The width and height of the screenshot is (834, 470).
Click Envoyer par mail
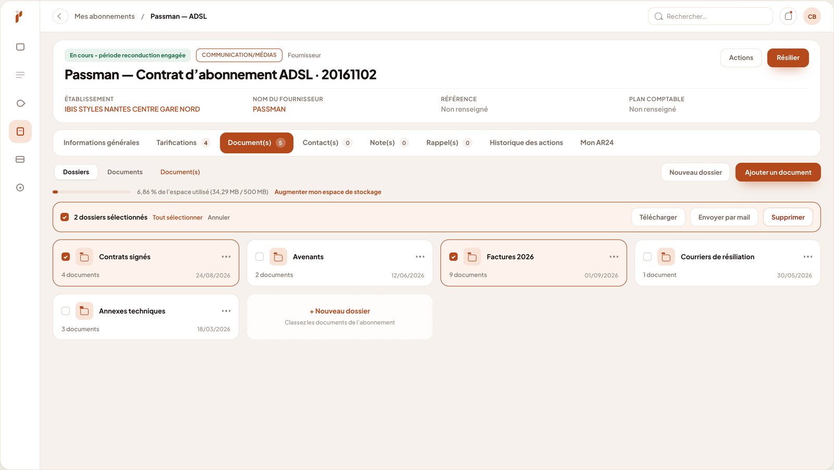(x=724, y=217)
